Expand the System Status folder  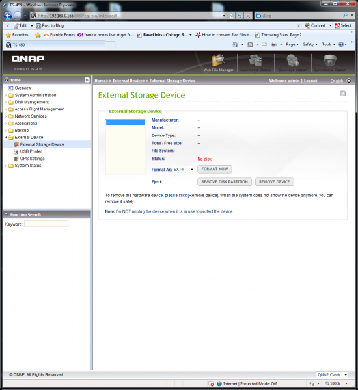pyautogui.click(x=5, y=166)
